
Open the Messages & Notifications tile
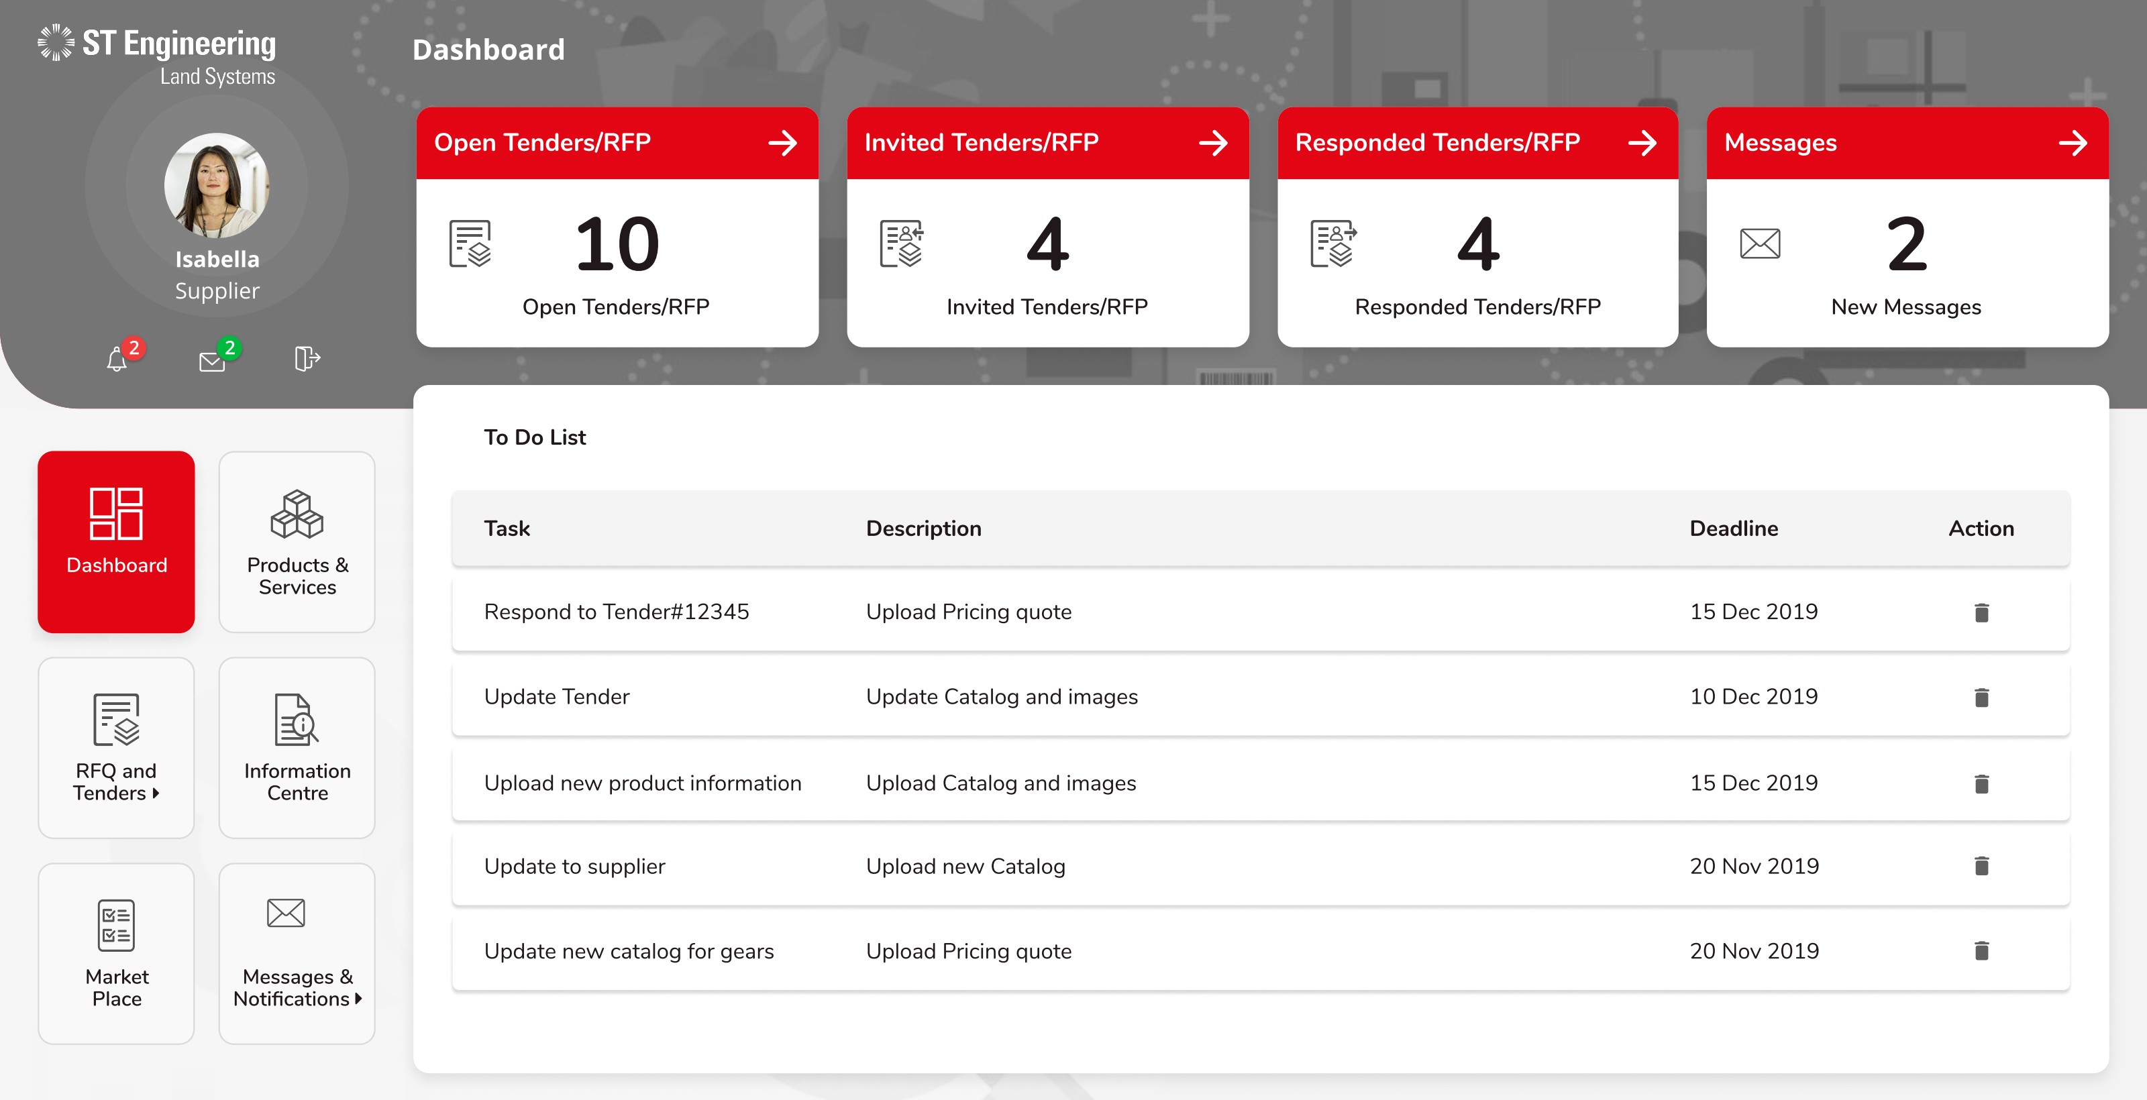[x=297, y=953]
